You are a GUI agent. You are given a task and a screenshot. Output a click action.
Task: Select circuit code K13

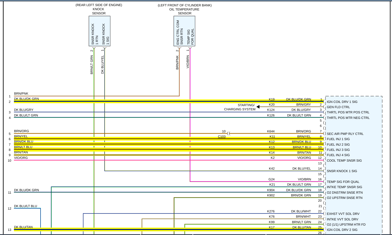[272, 147]
